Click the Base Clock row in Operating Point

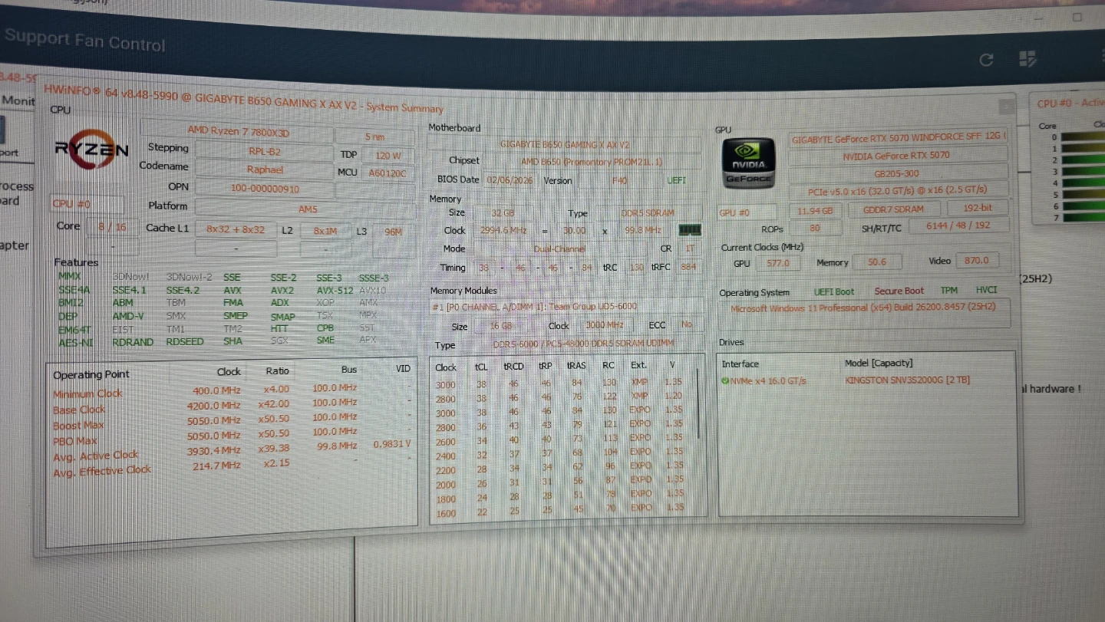[231, 408]
